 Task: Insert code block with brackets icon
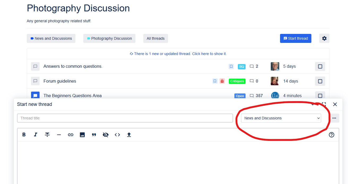(x=117, y=135)
